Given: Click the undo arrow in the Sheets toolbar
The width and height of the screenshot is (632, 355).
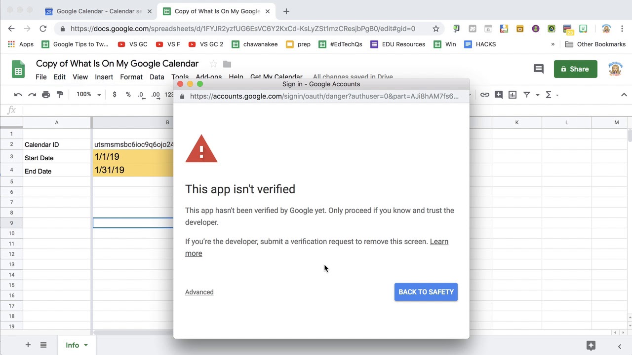Looking at the screenshot, I should tap(18, 95).
